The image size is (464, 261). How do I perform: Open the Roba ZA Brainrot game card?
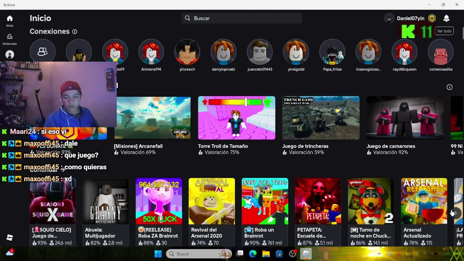pyautogui.click(x=159, y=212)
